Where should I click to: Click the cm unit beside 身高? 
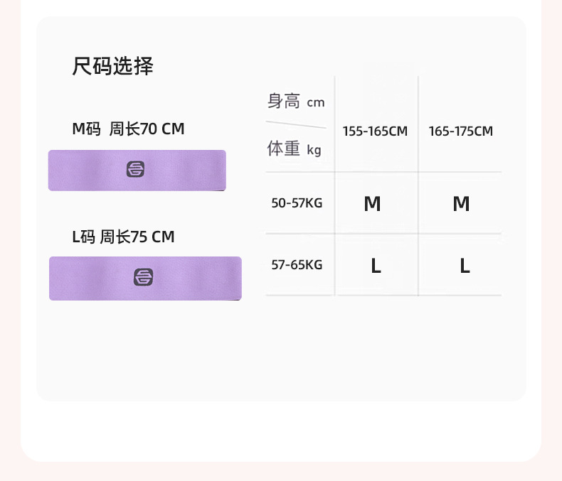click(x=315, y=103)
